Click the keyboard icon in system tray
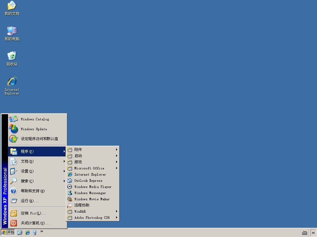The width and height of the screenshot is (317, 237). (x=305, y=233)
